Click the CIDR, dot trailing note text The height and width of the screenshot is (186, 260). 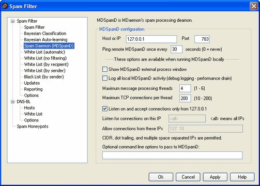[x=162, y=138]
